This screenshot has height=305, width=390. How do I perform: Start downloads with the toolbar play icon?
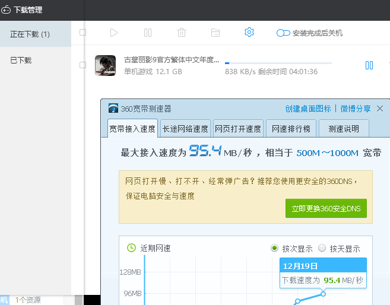(113, 33)
